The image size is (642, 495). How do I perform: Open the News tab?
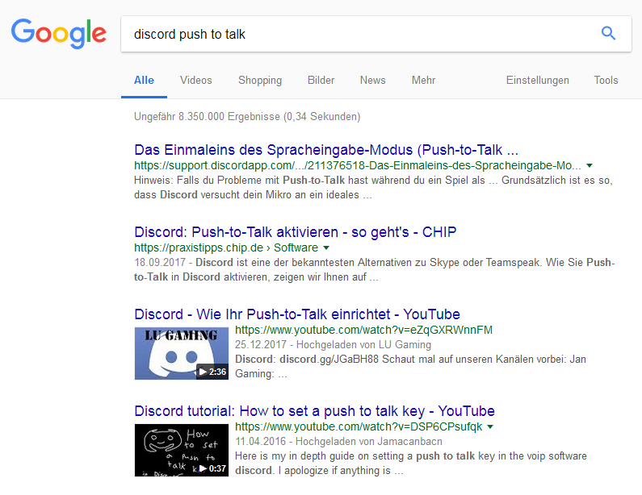(372, 80)
